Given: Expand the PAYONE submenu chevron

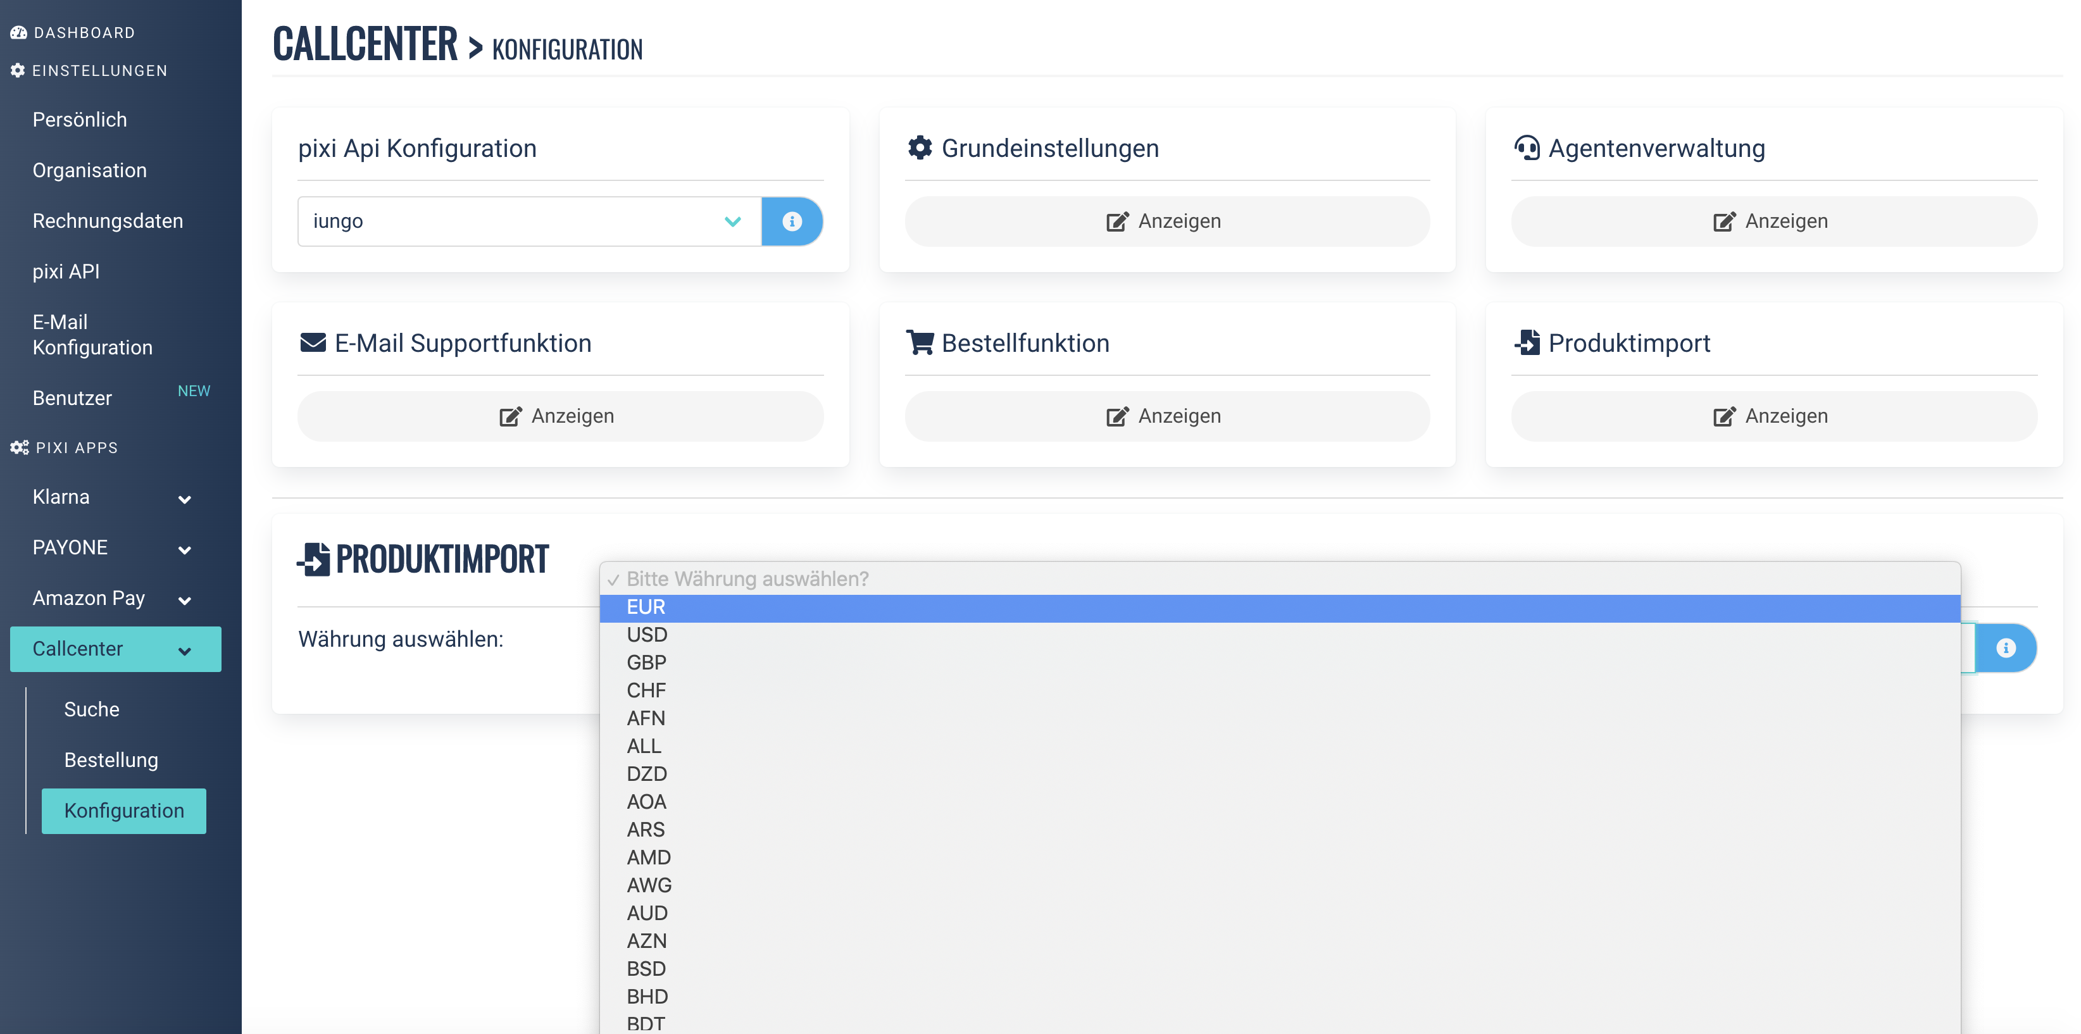Looking at the screenshot, I should [x=185, y=550].
